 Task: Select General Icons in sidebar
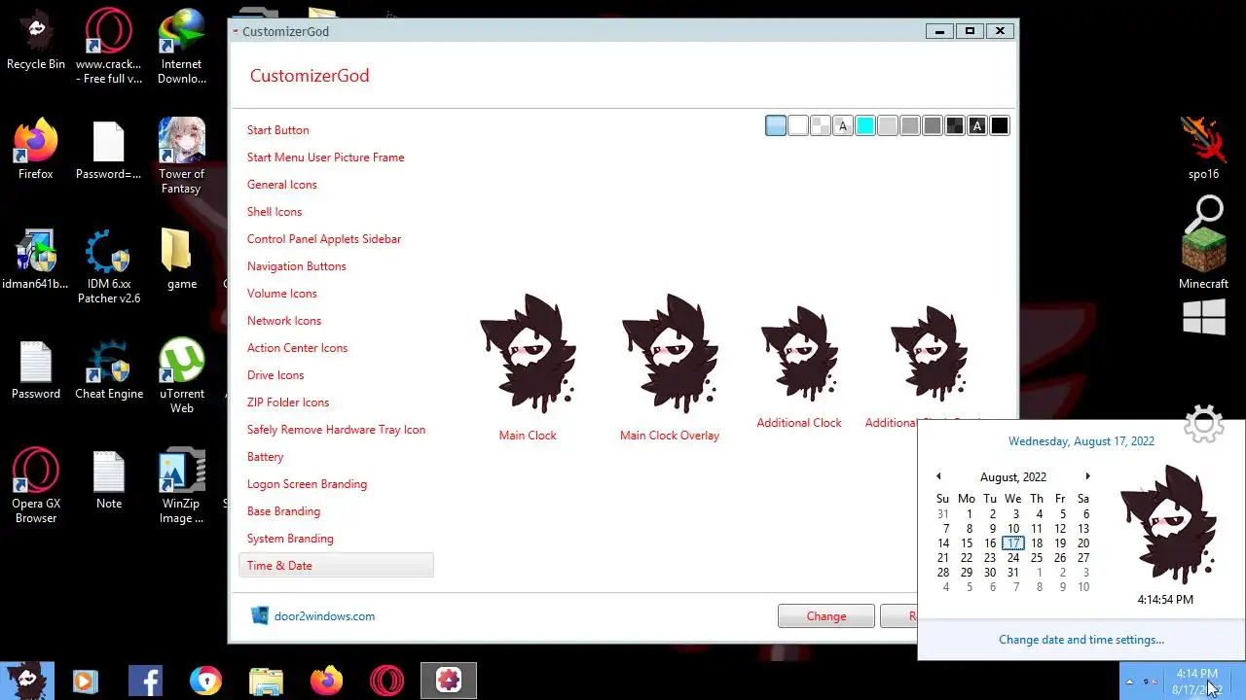pos(282,185)
